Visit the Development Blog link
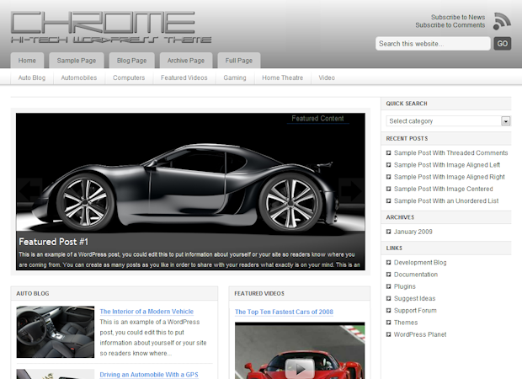Image resolution: width=522 pixels, height=379 pixels. (420, 263)
